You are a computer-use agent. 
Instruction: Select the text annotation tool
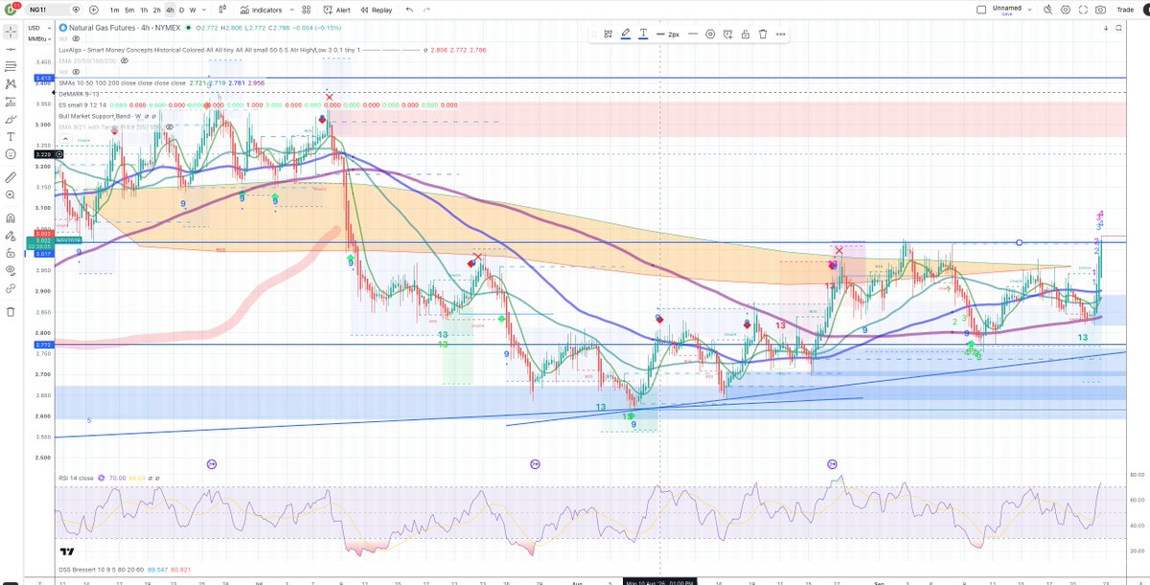click(11, 137)
